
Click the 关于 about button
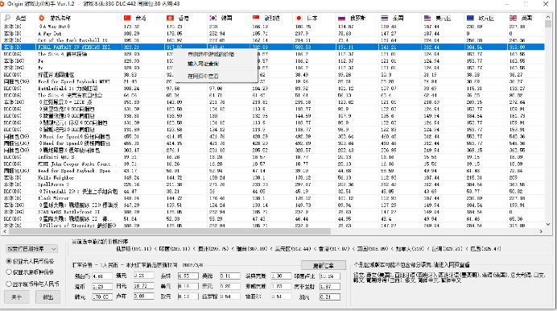[16, 296]
